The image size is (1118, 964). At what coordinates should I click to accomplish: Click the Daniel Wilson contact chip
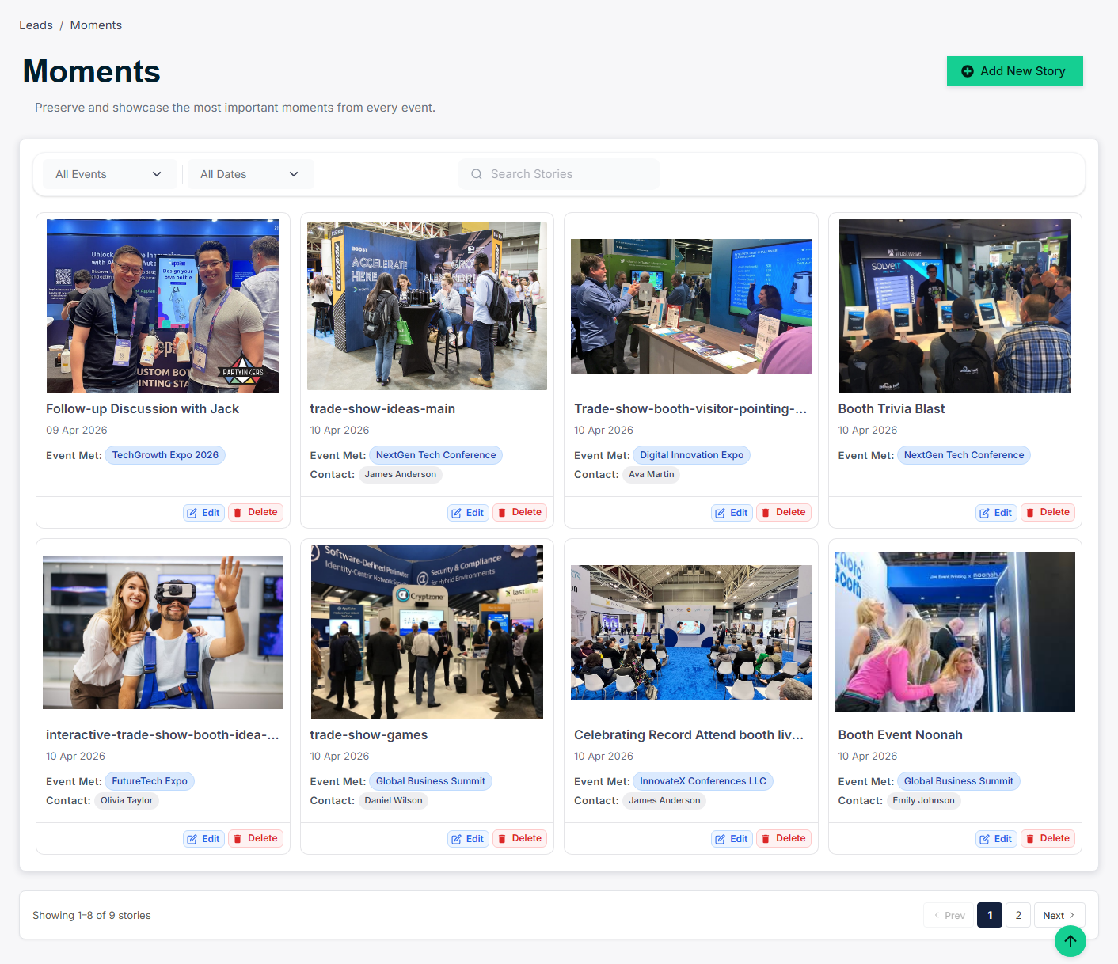click(394, 801)
